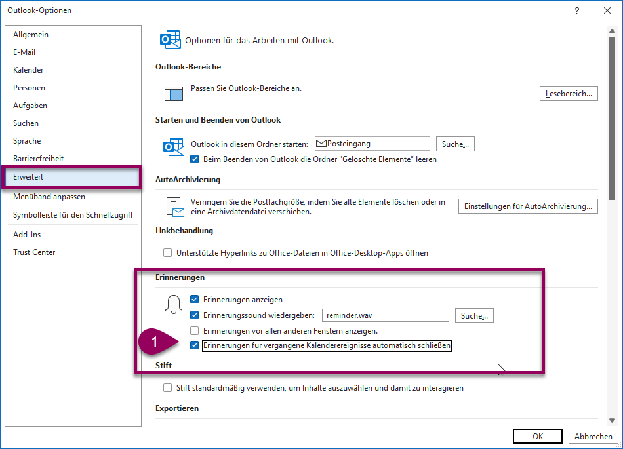Select E-Mail options category
Image resolution: width=623 pixels, height=449 pixels.
(x=73, y=52)
